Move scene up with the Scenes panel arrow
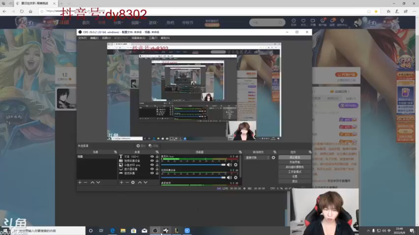This screenshot has height=235, width=419. click(x=93, y=182)
